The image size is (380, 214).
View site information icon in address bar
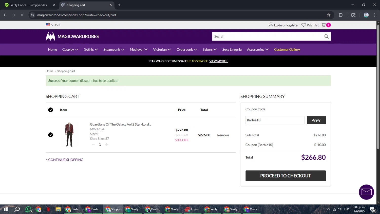pyautogui.click(x=32, y=15)
